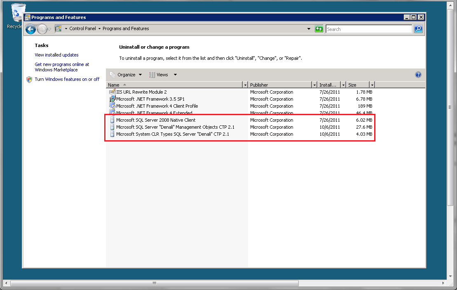Click Control Panel breadcrumb
The height and width of the screenshot is (290, 457).
[82, 28]
